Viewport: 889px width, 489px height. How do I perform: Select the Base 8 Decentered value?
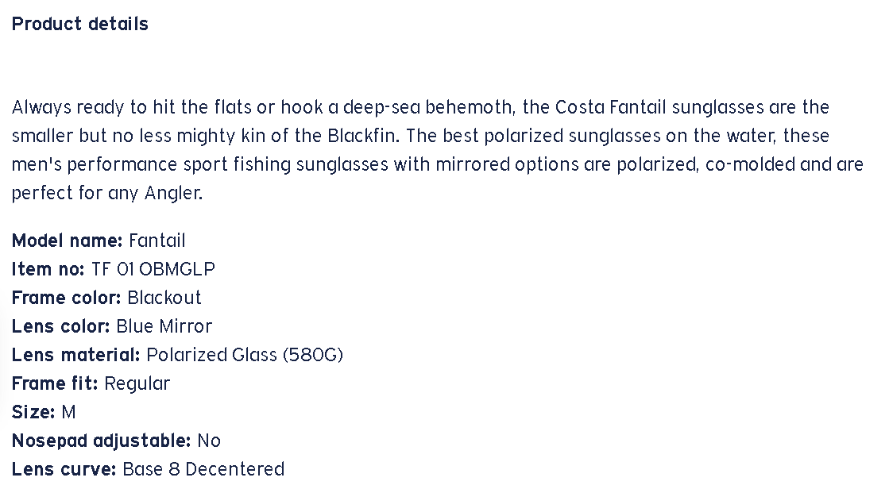(x=203, y=469)
